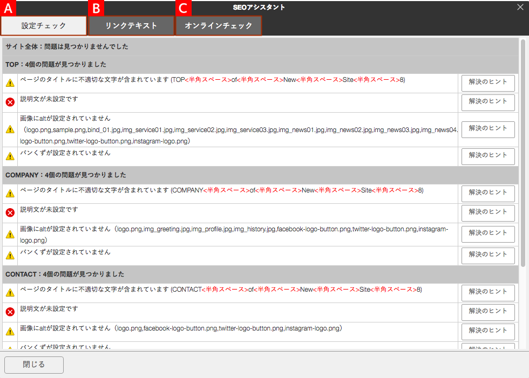Click the warning icon for COMPANY page title issue
This screenshot has height=378, width=529.
point(10,194)
